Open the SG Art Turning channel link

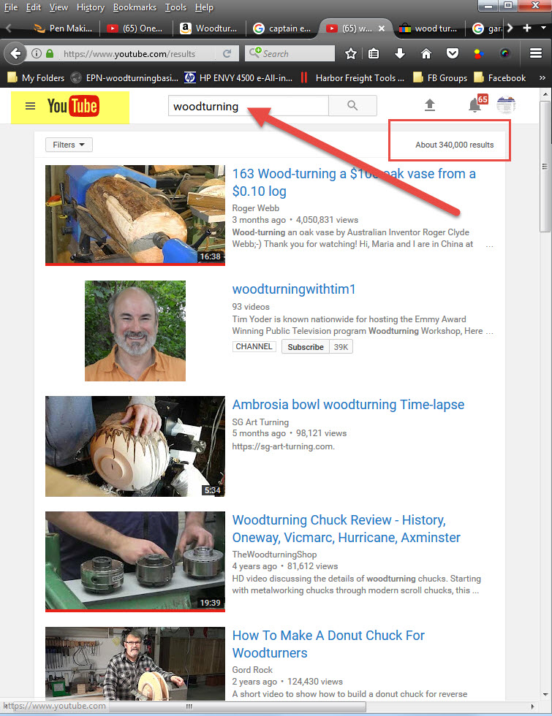[x=260, y=422]
